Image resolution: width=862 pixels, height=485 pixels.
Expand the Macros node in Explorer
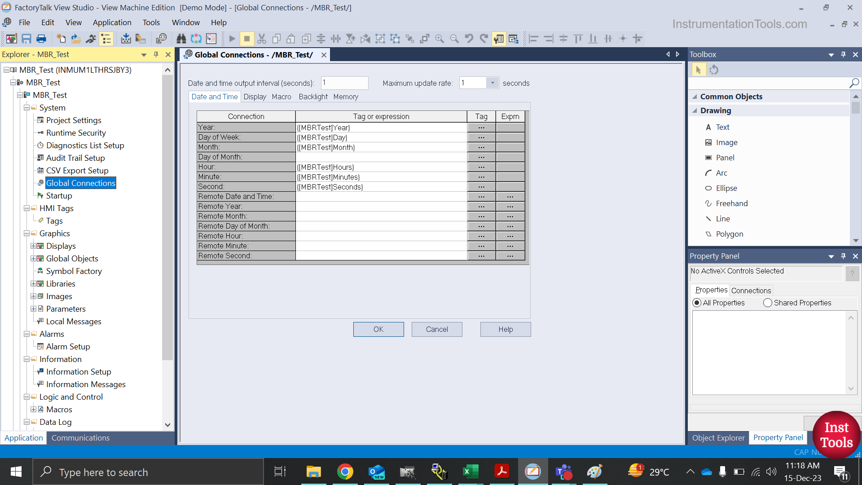click(33, 410)
